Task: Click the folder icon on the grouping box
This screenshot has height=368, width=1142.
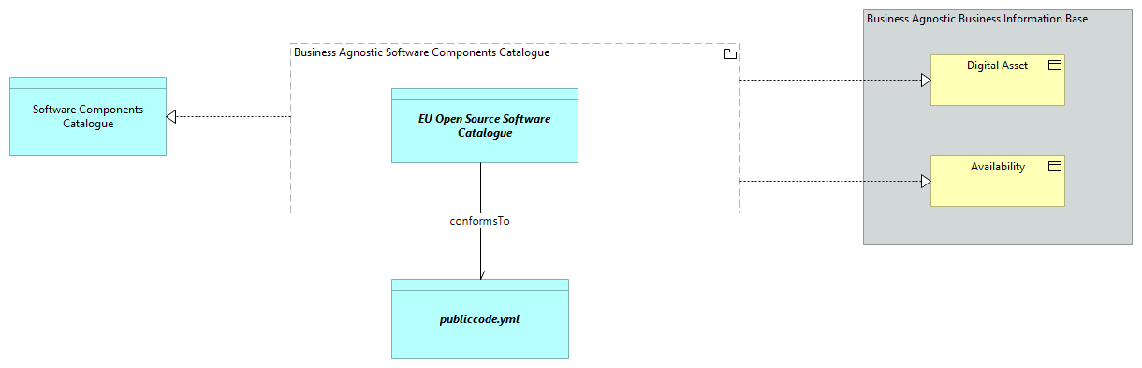Action: [730, 54]
